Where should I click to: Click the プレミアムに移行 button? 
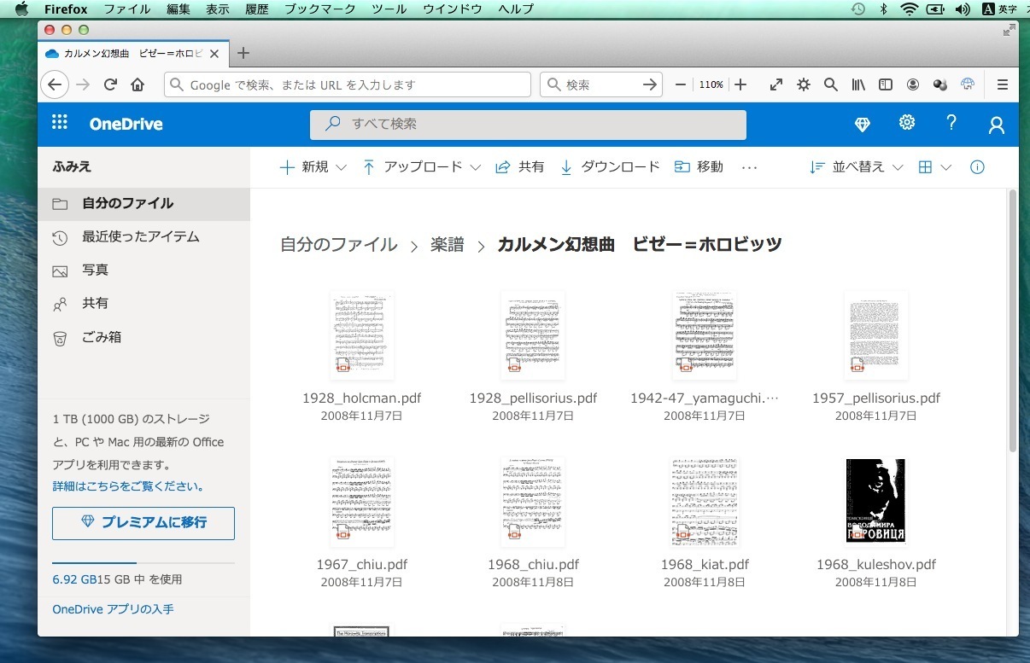pos(143,522)
